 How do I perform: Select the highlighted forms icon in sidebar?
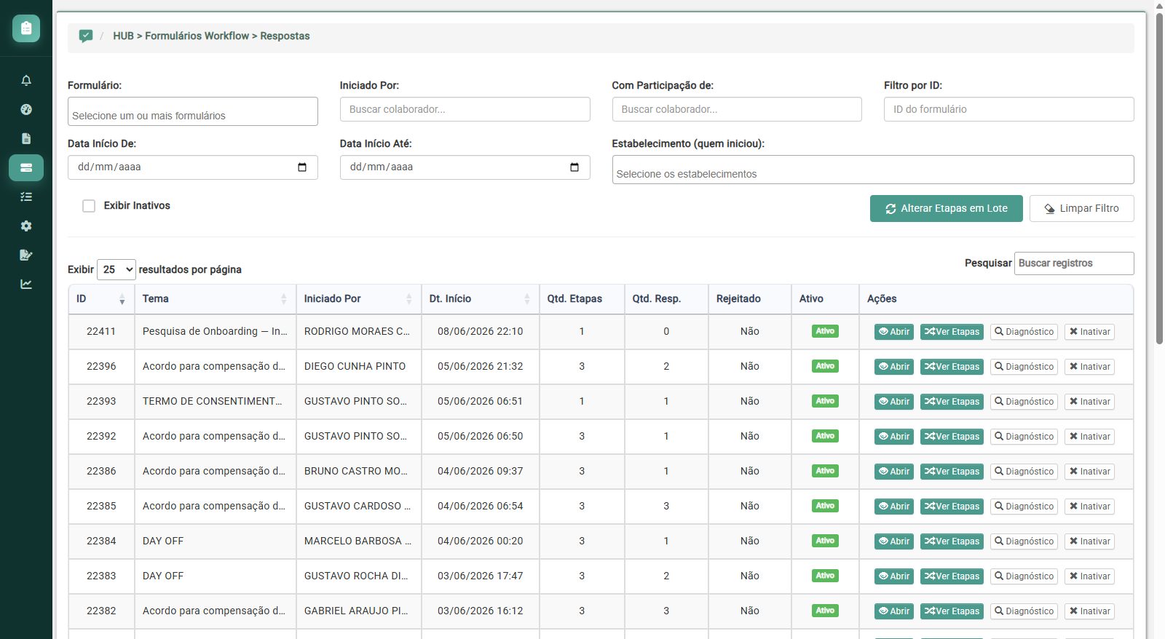point(26,167)
